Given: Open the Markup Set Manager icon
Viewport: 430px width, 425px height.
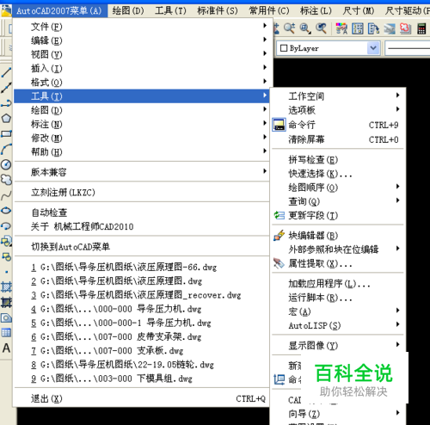Looking at the screenshot, I should [x=405, y=28].
